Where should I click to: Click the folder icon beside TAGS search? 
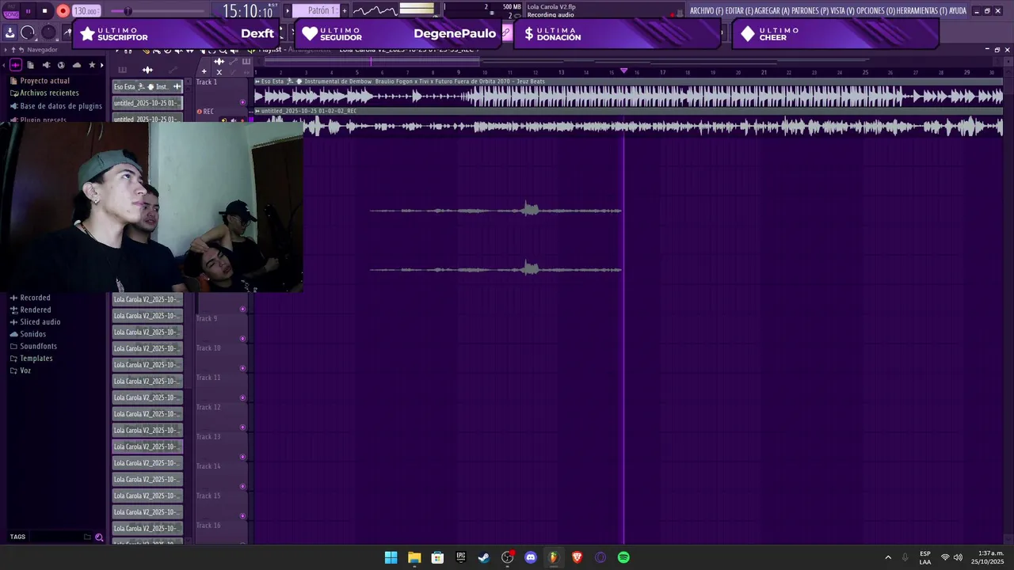[87, 537]
